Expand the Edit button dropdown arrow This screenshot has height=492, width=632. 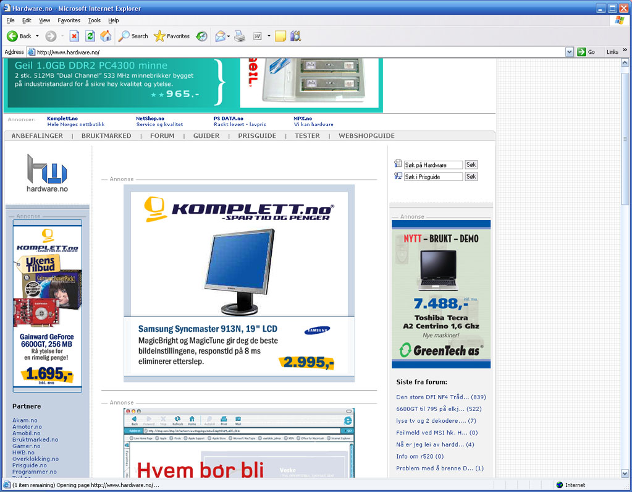coord(269,36)
